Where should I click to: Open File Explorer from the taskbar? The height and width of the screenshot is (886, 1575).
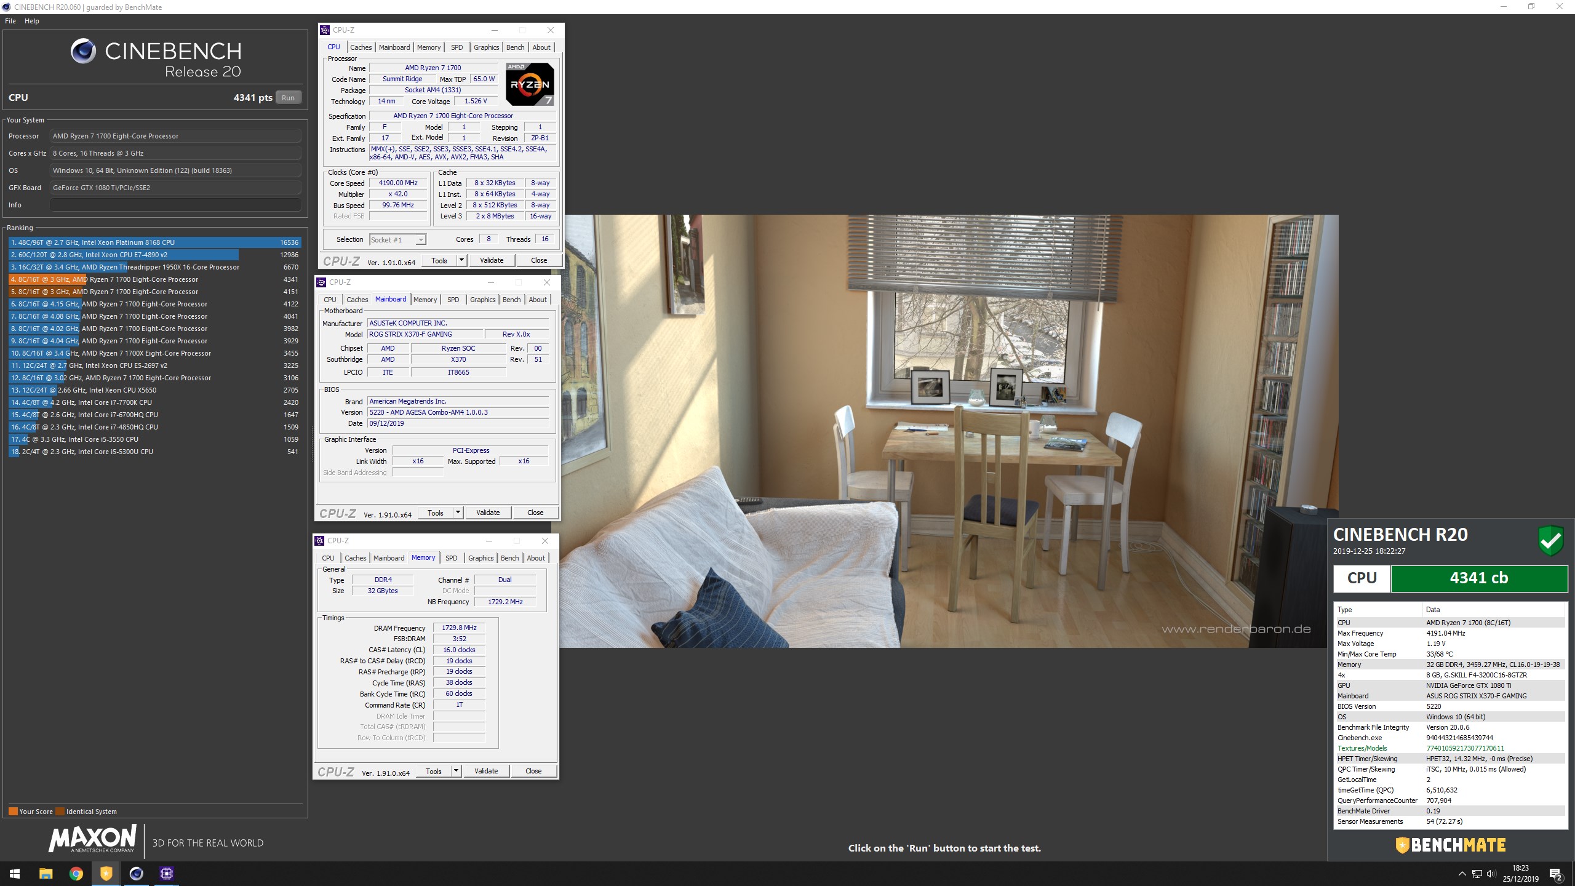tap(46, 874)
